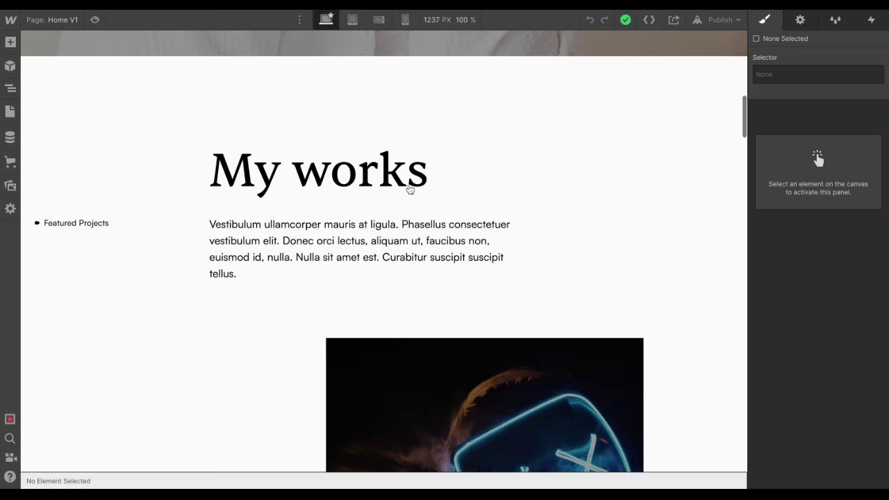
Task: Switch to Mobile Landscape breakpoint view
Action: pyautogui.click(x=379, y=19)
